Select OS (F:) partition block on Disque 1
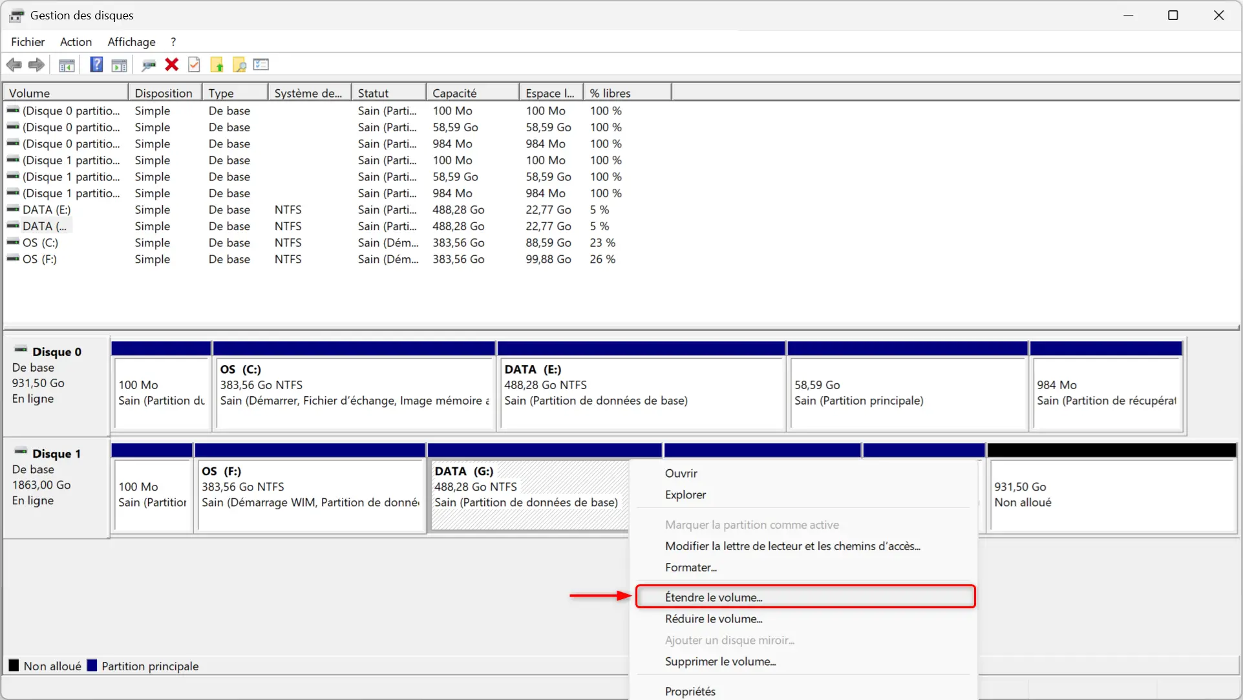This screenshot has height=700, width=1243. click(x=310, y=489)
